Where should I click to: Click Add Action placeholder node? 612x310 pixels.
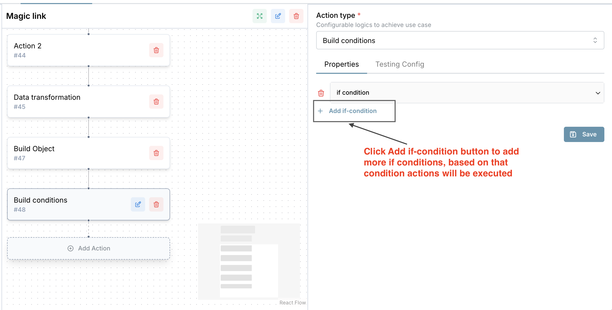(89, 248)
